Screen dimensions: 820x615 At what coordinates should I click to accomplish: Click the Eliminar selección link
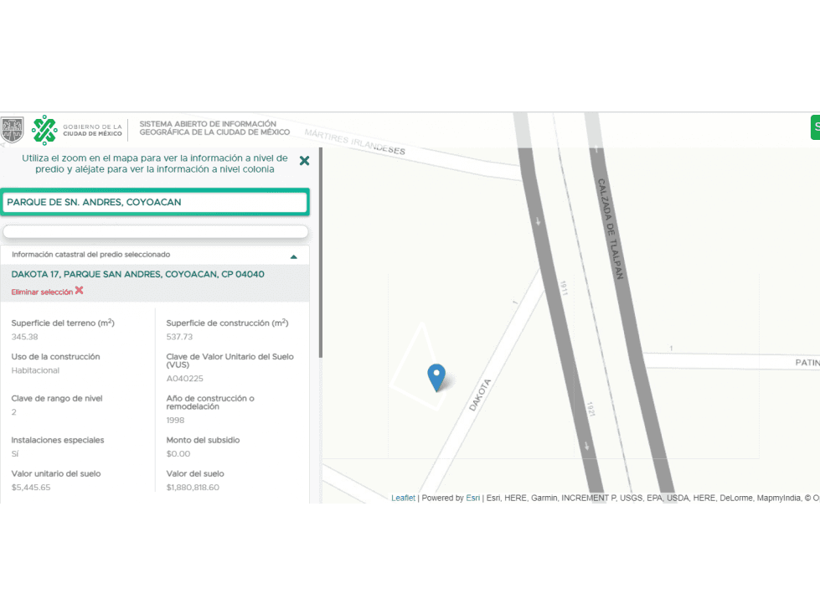42,292
